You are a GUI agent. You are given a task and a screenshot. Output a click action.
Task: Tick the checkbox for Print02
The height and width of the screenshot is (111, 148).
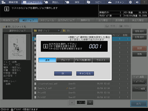click(x=35, y=93)
